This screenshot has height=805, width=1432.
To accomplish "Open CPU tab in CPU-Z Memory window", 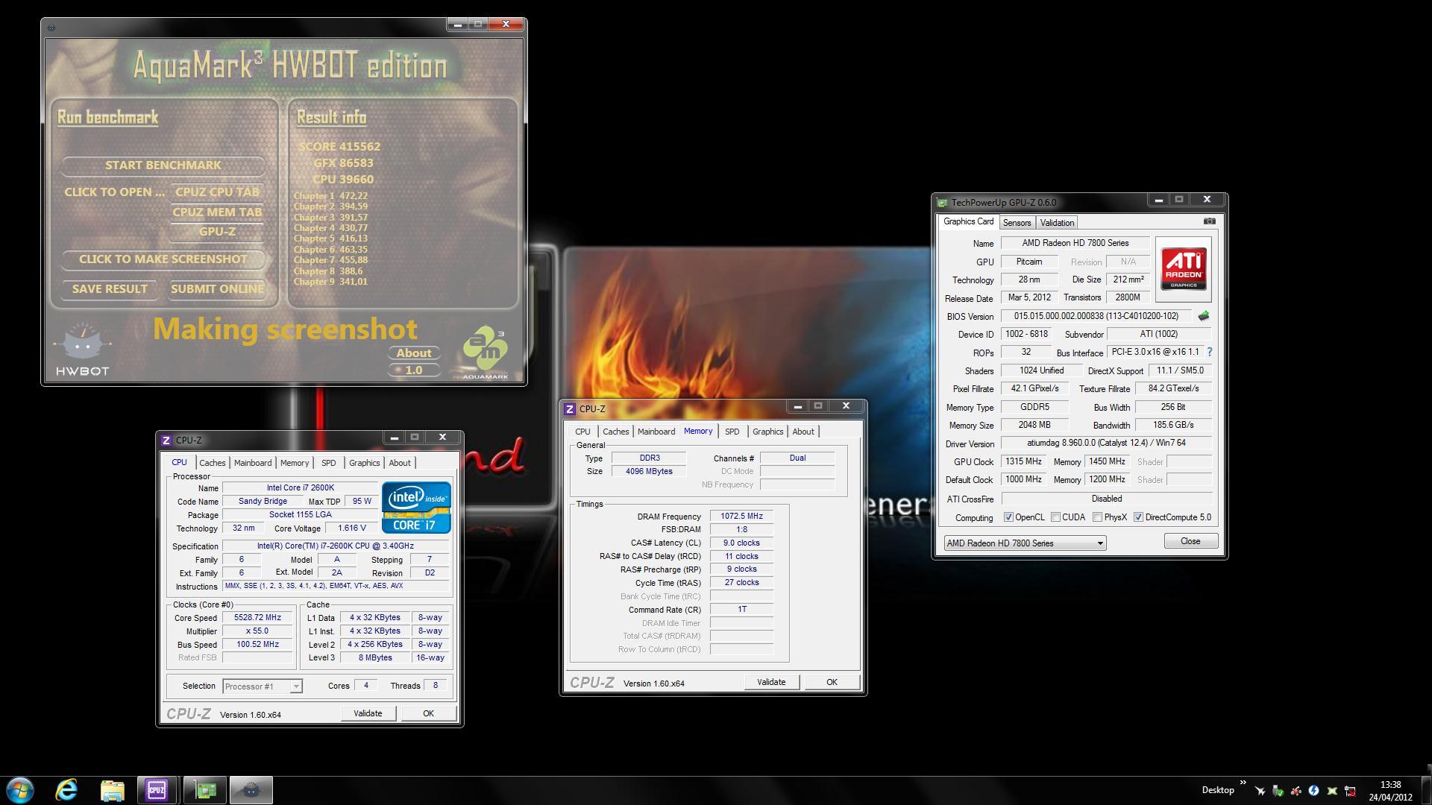I will pos(582,432).
